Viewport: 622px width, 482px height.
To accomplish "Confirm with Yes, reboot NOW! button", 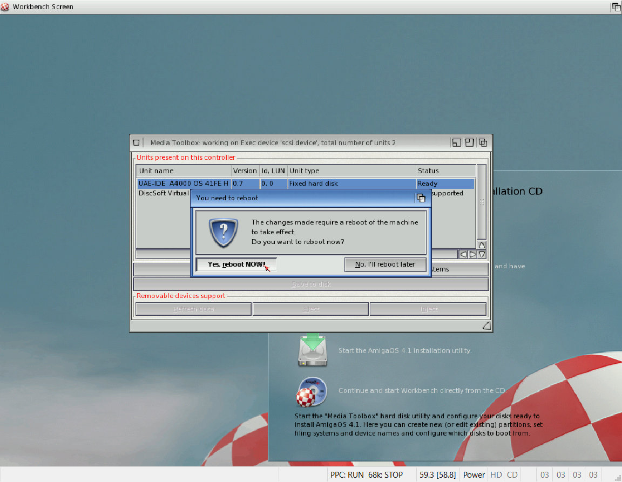I will (236, 264).
